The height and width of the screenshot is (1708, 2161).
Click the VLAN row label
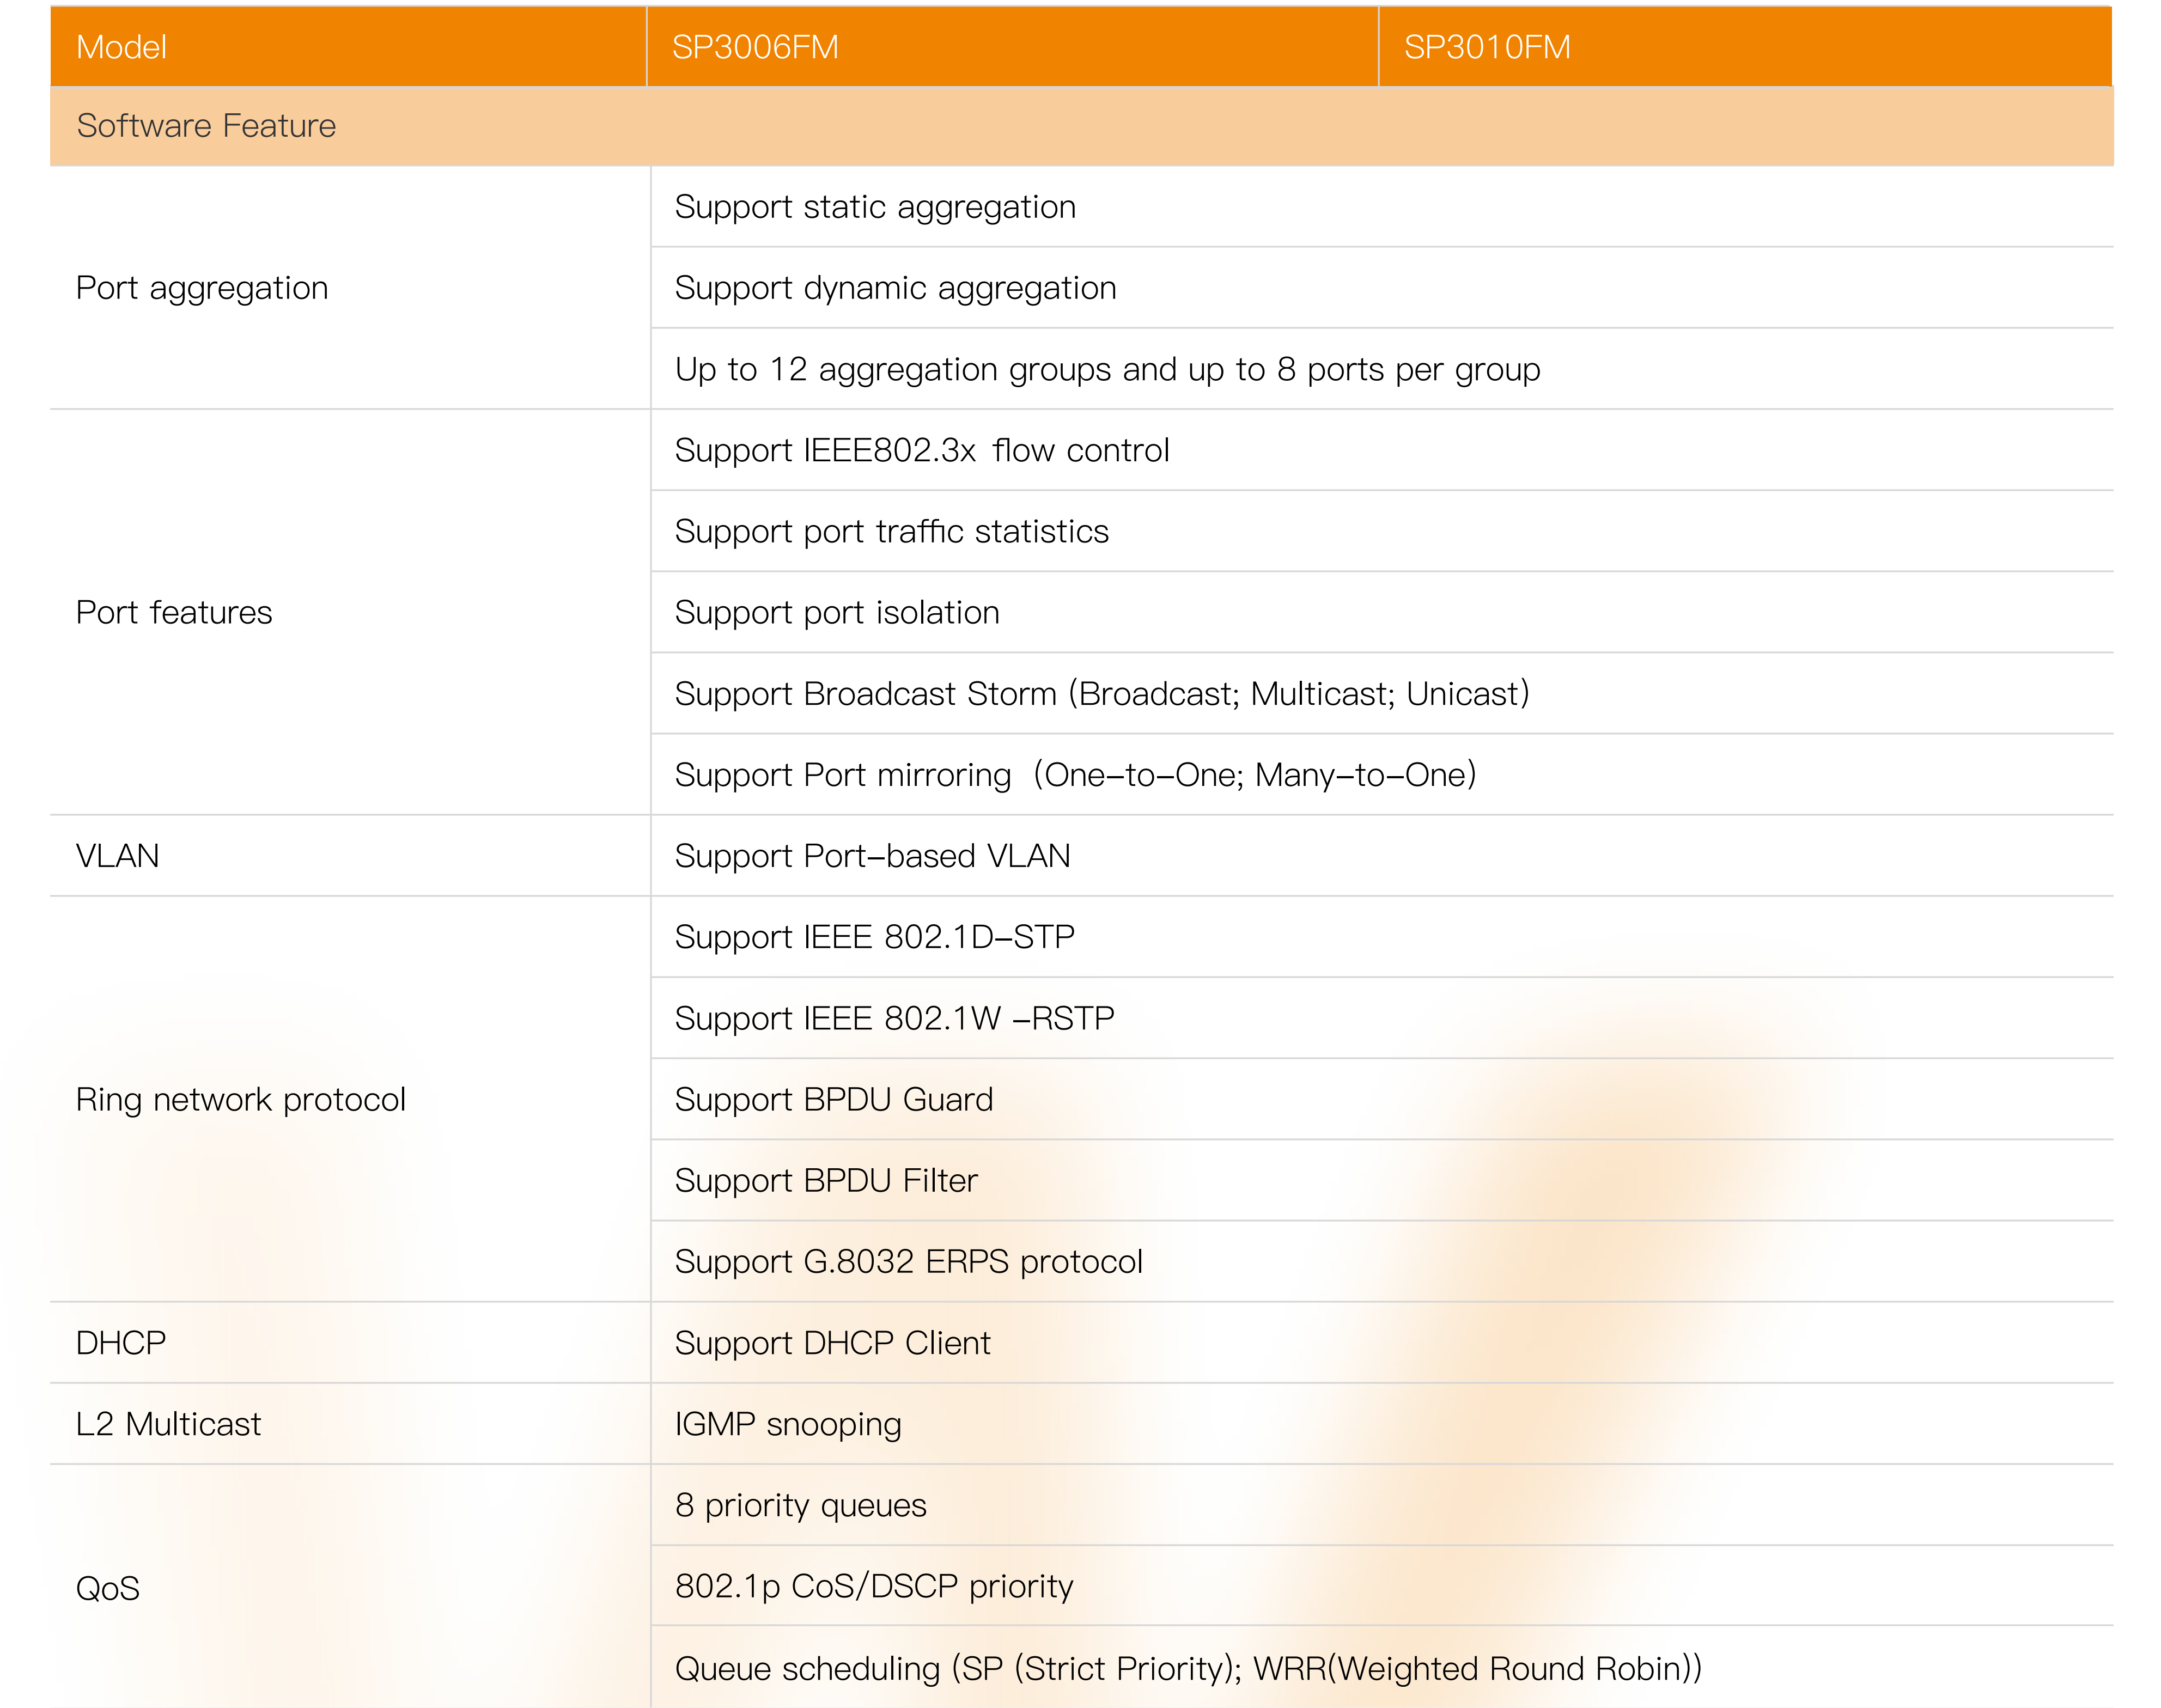(117, 856)
